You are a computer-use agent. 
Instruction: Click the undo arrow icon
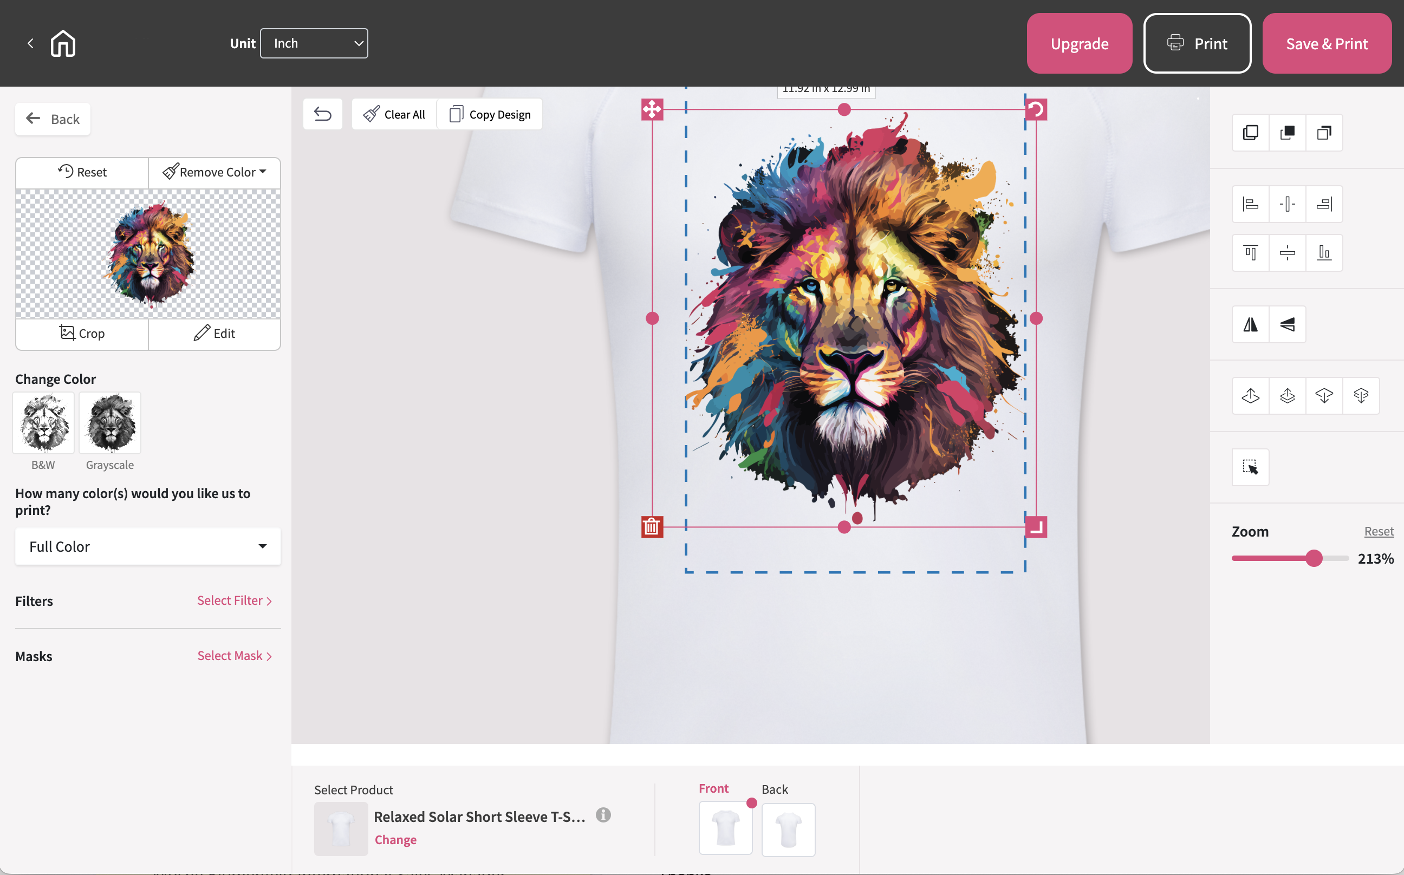point(322,114)
